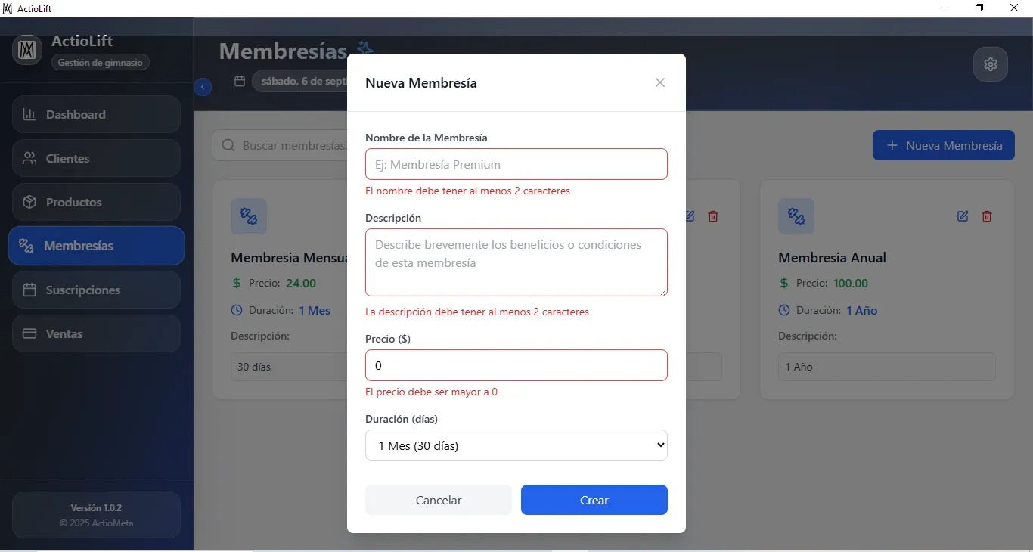
Task: Click the Membresia Mensual card icon
Action: (x=249, y=216)
